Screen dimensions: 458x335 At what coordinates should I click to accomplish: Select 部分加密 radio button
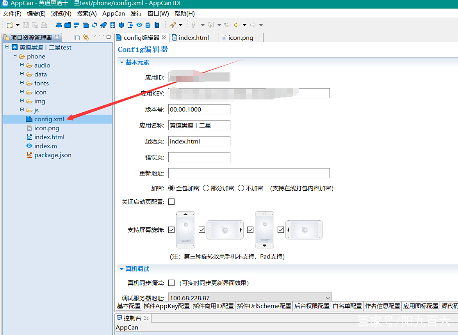coord(206,188)
